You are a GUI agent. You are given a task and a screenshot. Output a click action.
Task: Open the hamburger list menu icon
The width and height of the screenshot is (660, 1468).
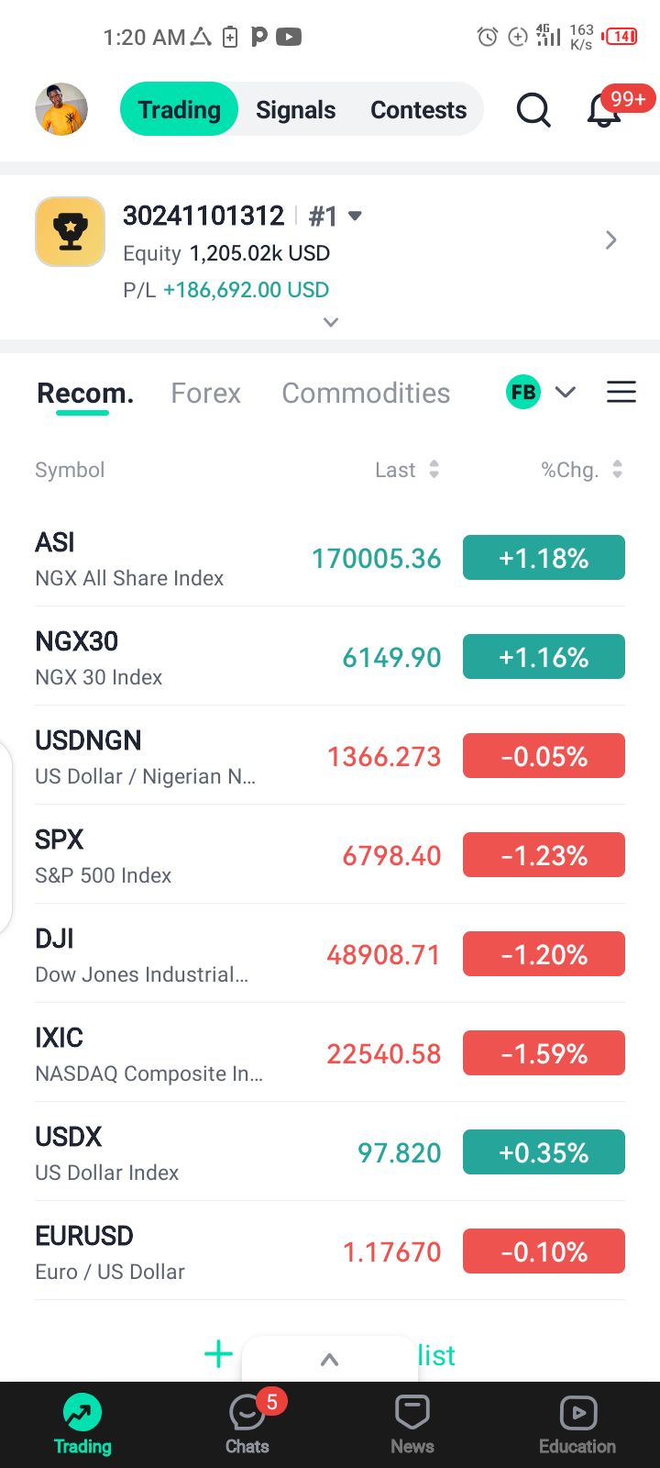[621, 393]
